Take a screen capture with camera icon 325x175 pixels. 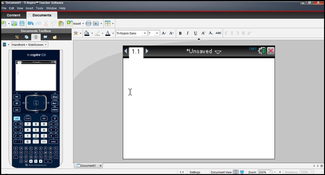click(96, 23)
